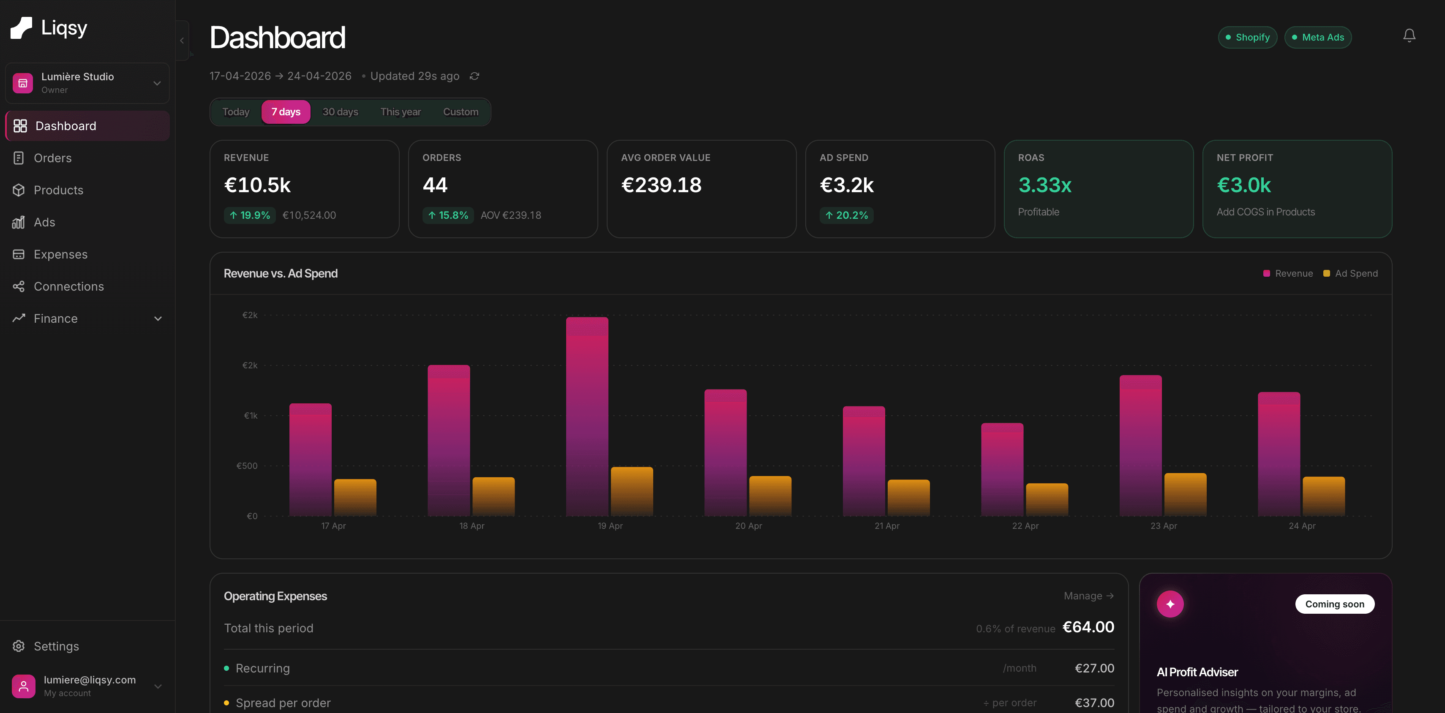Select the 30 days time period
1445x713 pixels.
pyautogui.click(x=340, y=112)
